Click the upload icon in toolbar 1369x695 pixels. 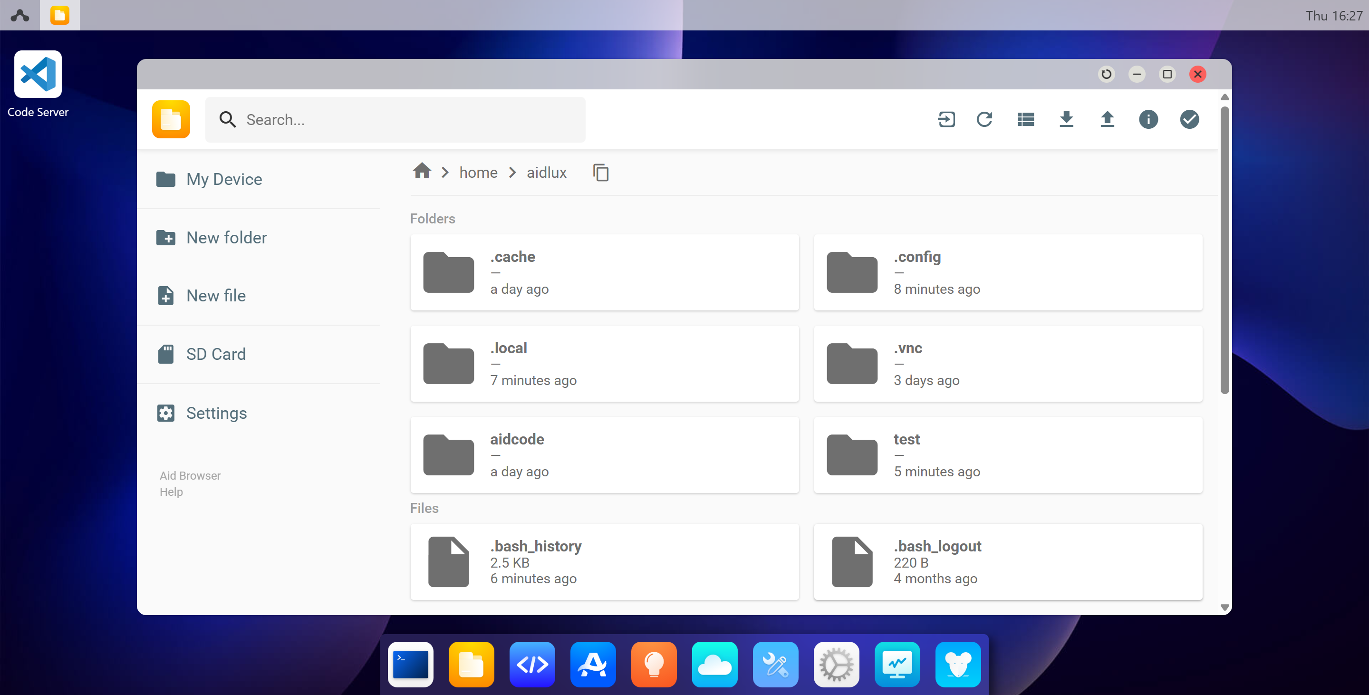tap(1107, 119)
